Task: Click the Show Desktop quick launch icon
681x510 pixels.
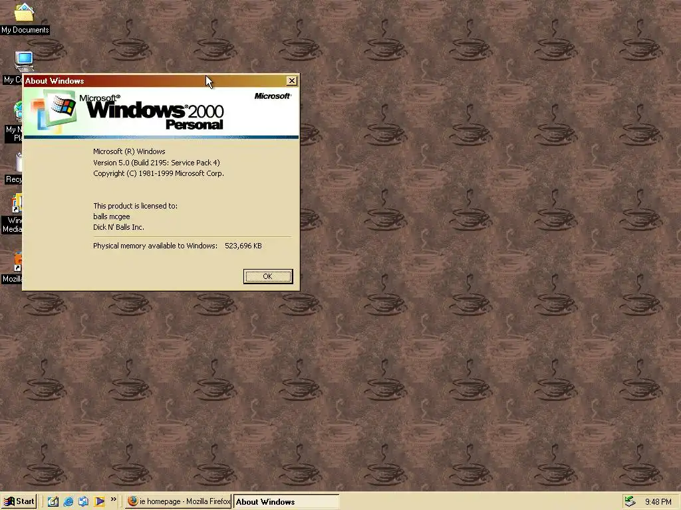Action: 53,502
